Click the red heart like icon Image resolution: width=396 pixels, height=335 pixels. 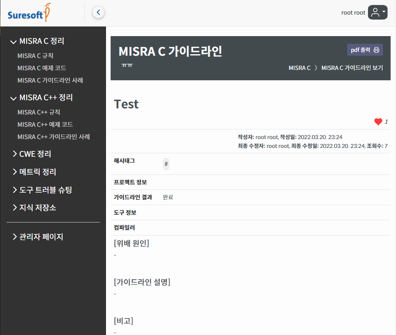tap(378, 122)
